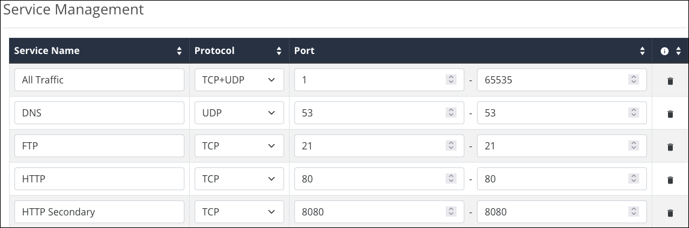689x228 pixels.
Task: Click the HTTP Secondary name field
Action: pos(99,212)
